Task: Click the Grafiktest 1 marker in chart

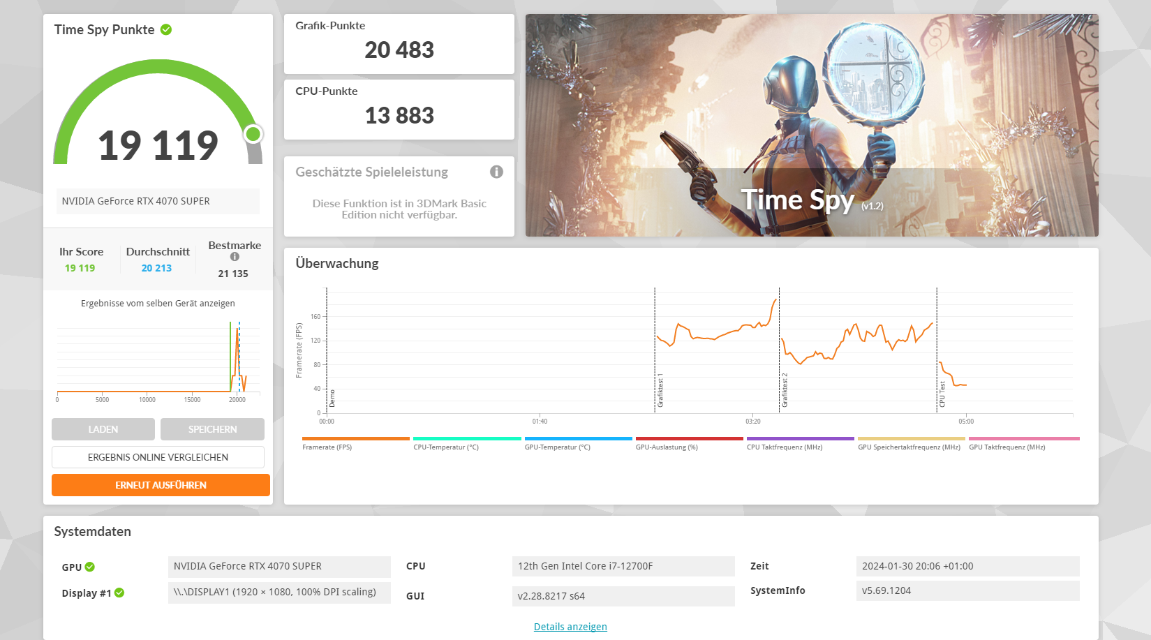Action: [660, 391]
